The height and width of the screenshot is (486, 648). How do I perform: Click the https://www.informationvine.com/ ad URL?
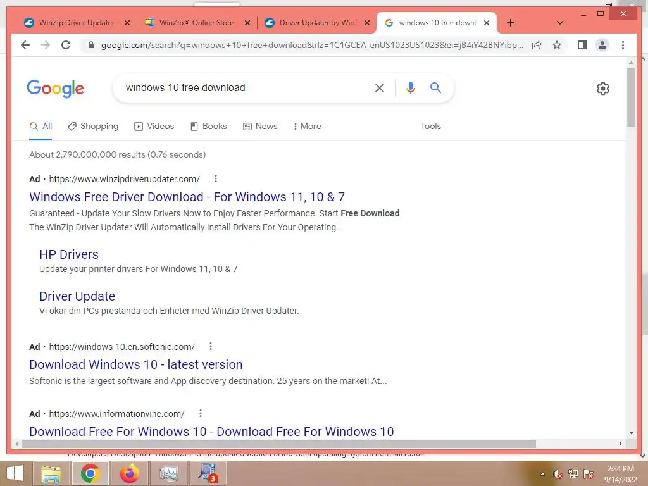pos(116,414)
